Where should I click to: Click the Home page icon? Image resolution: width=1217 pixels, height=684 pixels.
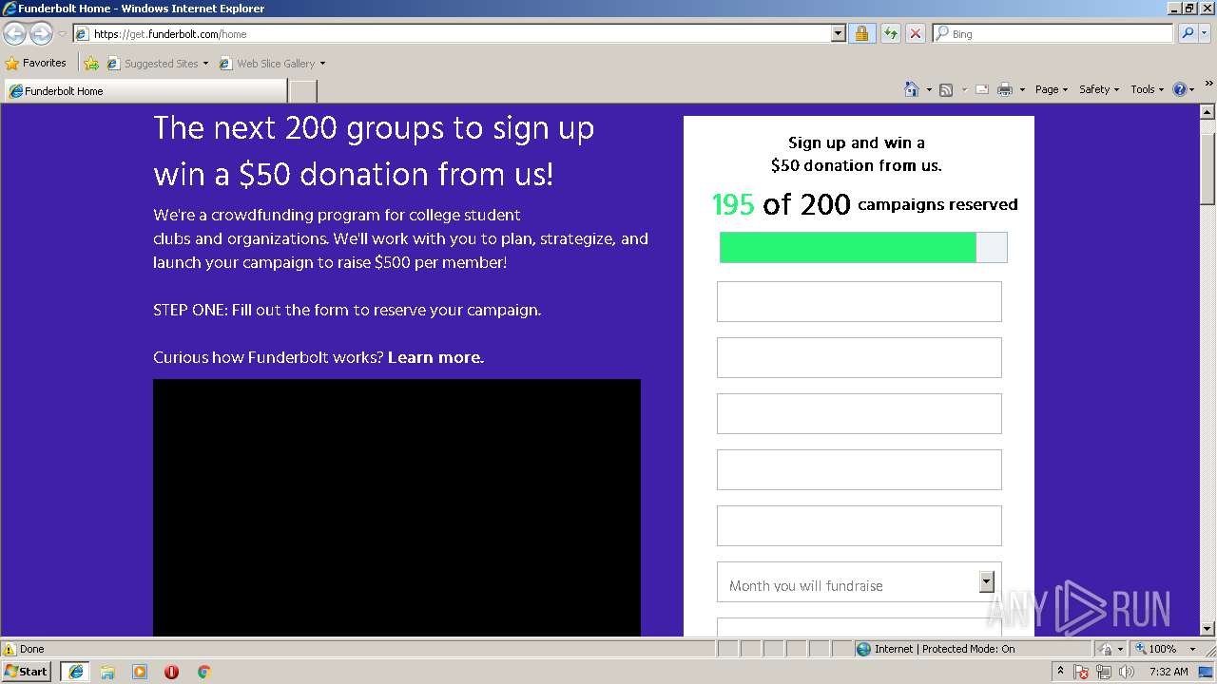click(911, 89)
